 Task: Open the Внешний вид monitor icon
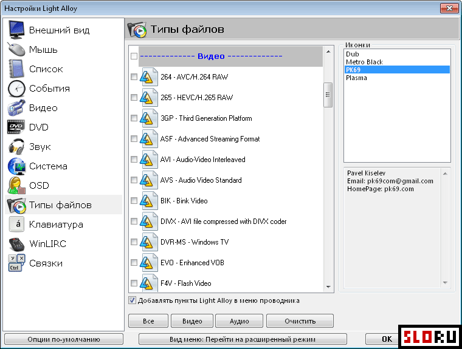pyautogui.click(x=16, y=30)
